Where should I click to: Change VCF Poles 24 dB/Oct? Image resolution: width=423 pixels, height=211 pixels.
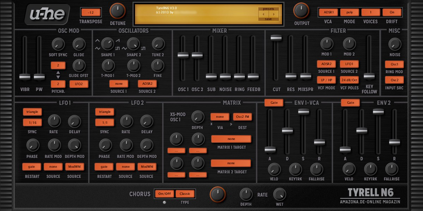pyautogui.click(x=349, y=80)
